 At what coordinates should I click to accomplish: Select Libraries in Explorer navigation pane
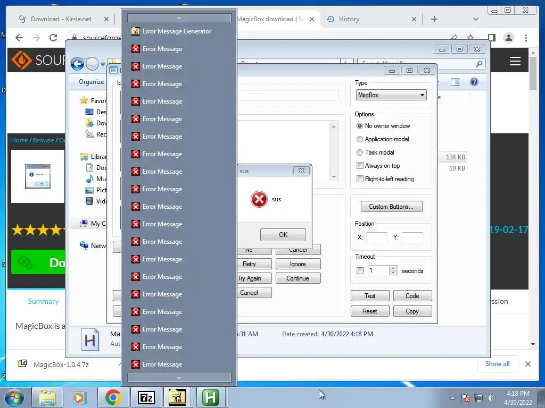(93, 157)
